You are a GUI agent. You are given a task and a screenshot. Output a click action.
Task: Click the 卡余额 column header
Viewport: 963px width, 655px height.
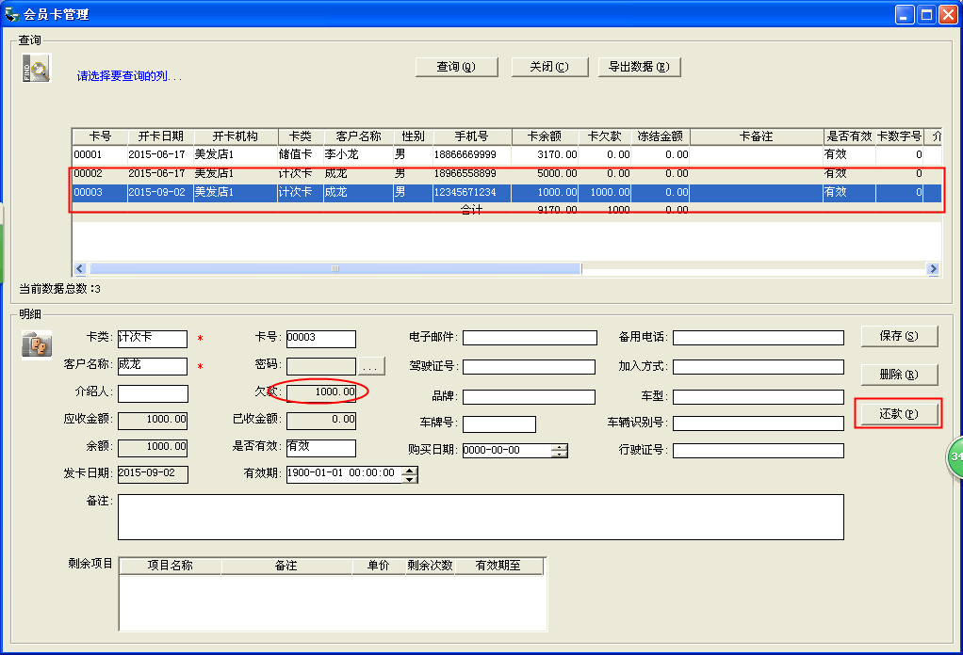pyautogui.click(x=545, y=136)
